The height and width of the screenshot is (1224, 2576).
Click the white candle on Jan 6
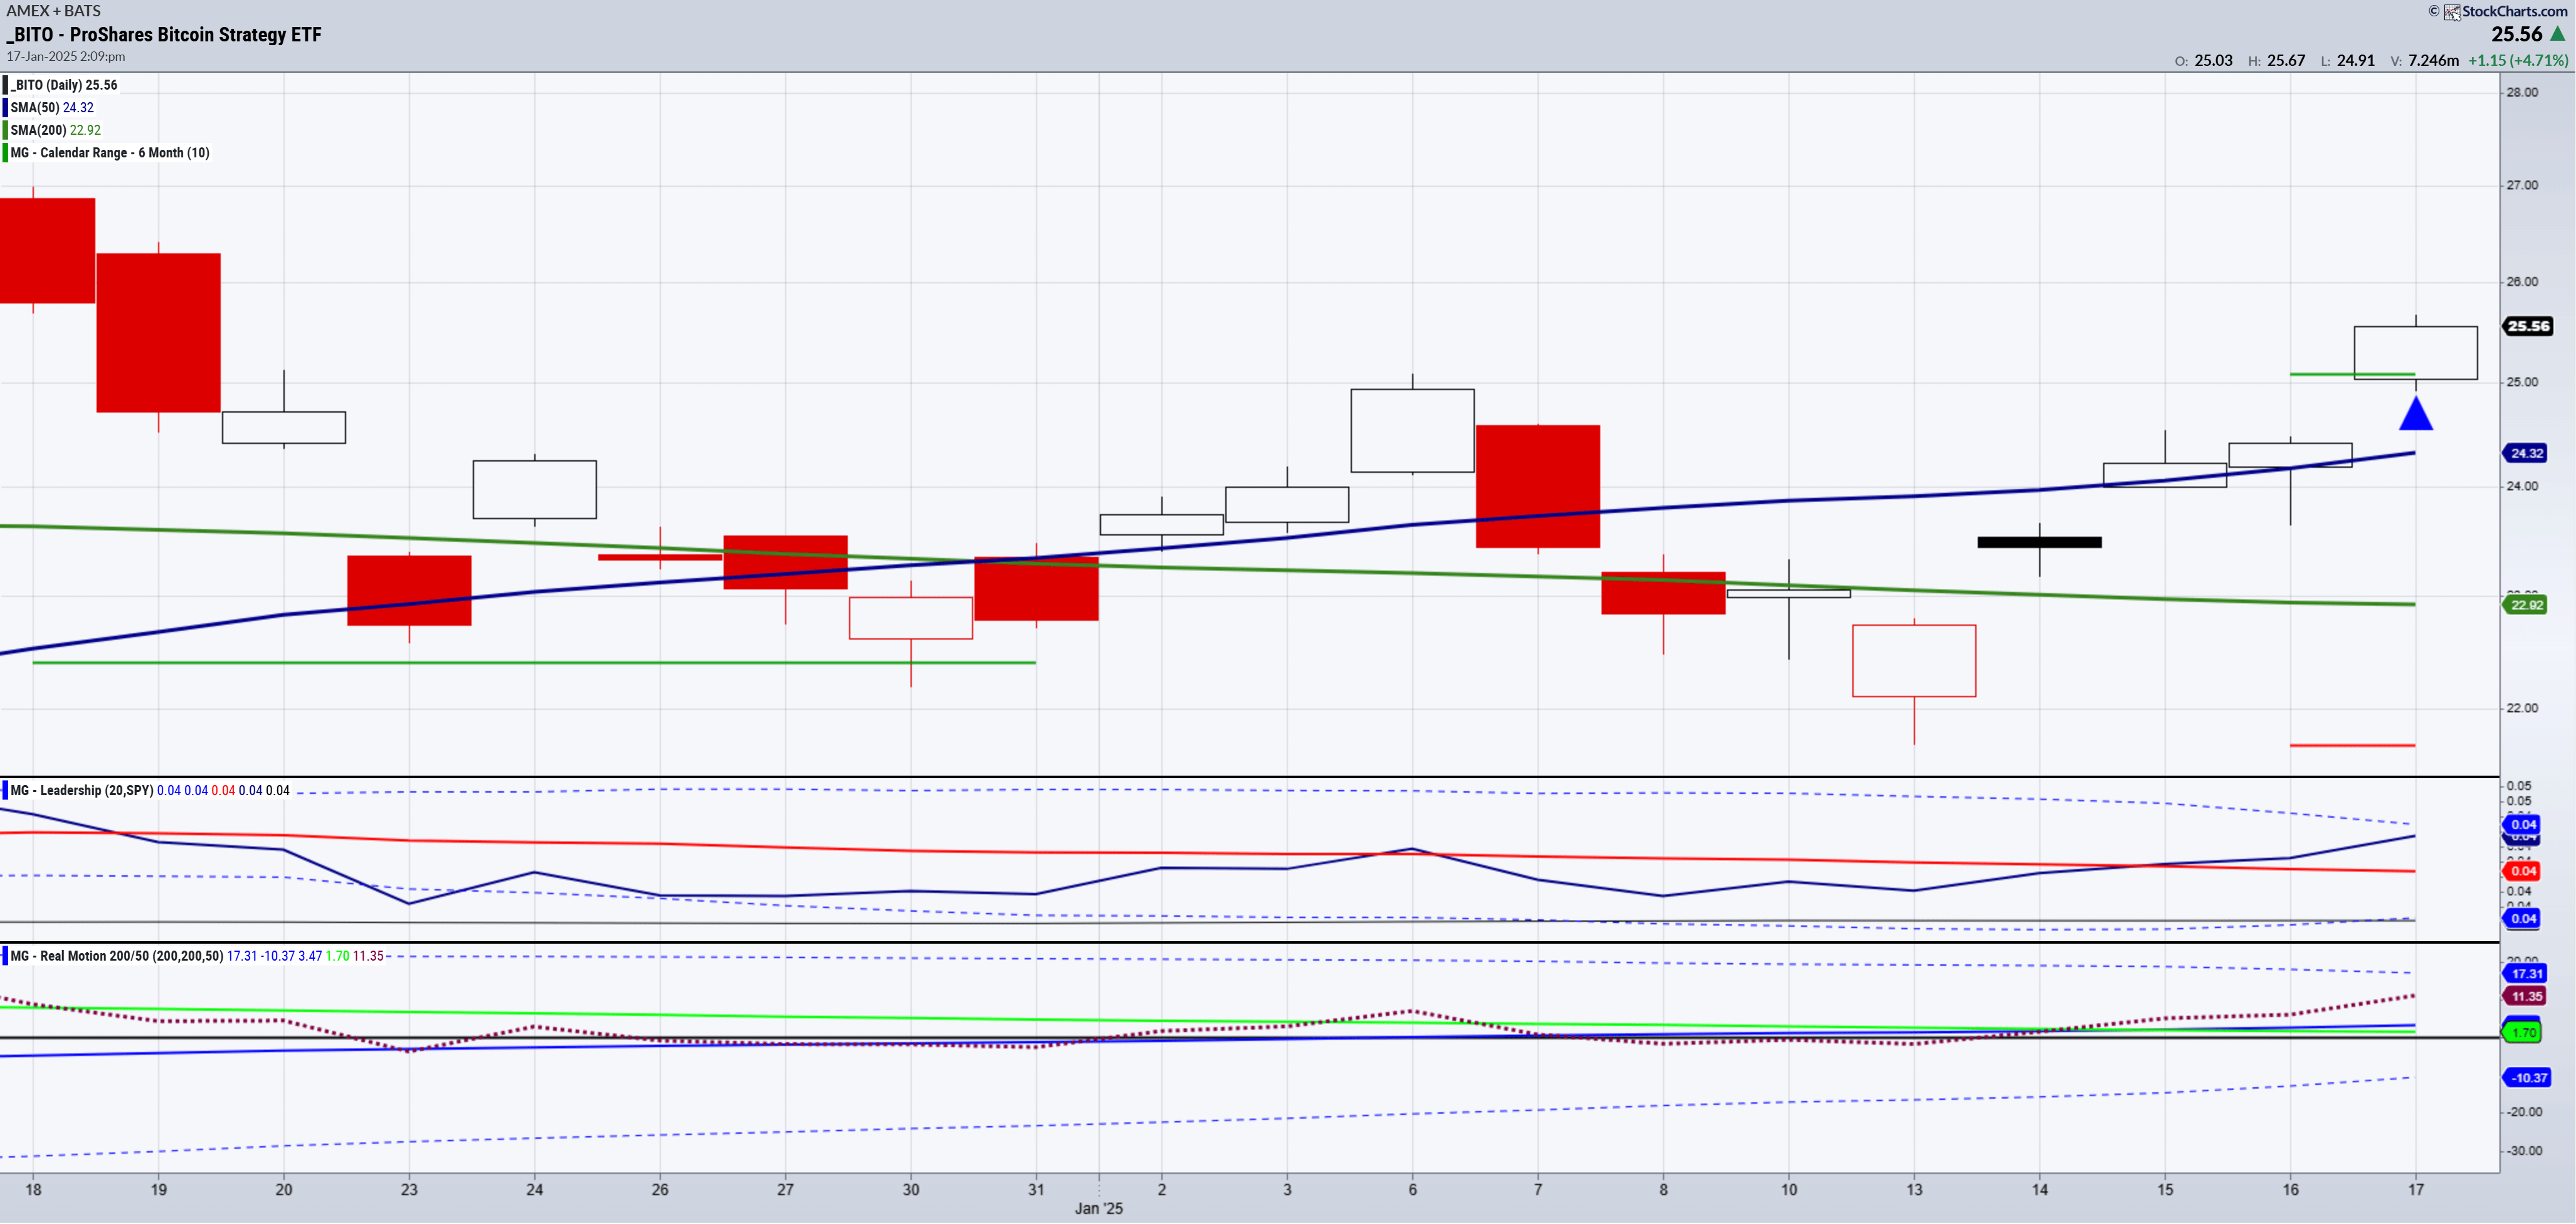1412,430
